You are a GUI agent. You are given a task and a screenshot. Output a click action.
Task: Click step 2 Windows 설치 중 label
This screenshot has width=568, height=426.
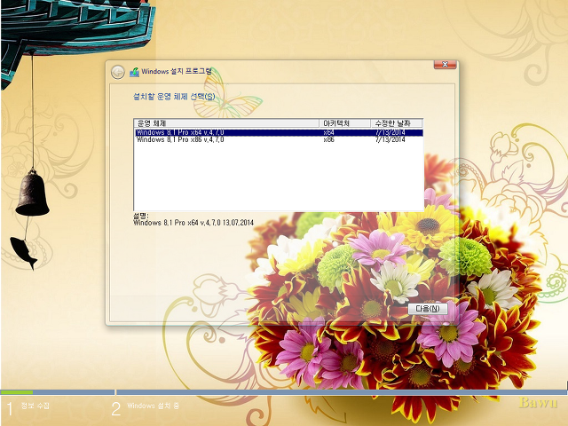click(153, 406)
